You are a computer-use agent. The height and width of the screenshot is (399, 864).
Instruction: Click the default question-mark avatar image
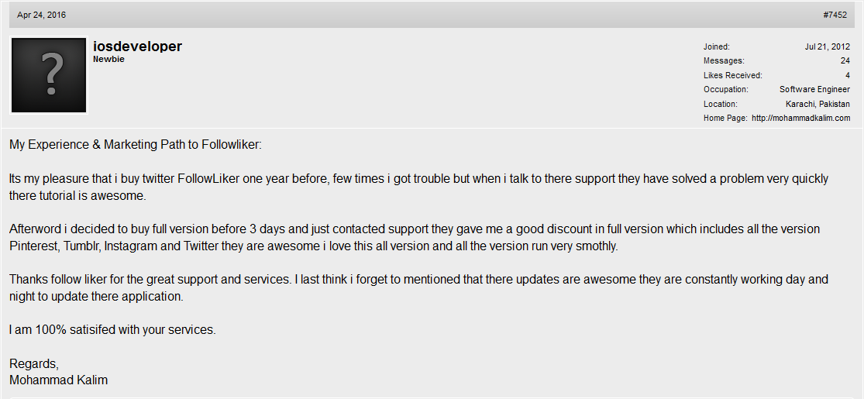click(49, 75)
